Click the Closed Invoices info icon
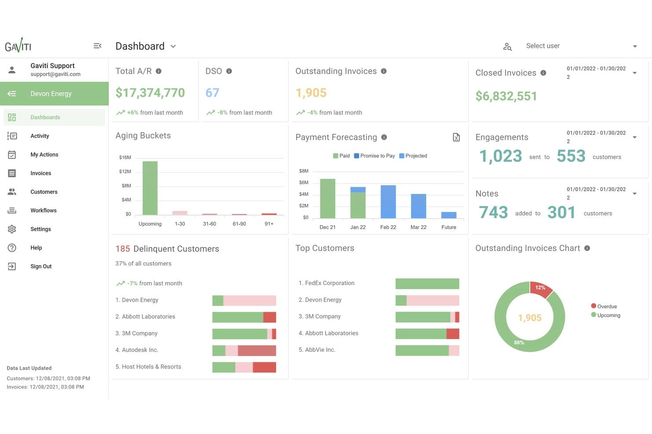The height and width of the screenshot is (434, 652). coord(543,73)
